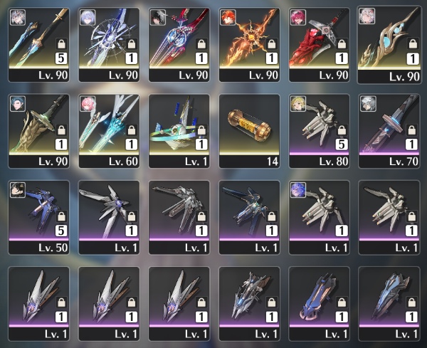Select the silver star-shaped rectifier at Lv. 1
427x348 pixels.
click(x=109, y=218)
